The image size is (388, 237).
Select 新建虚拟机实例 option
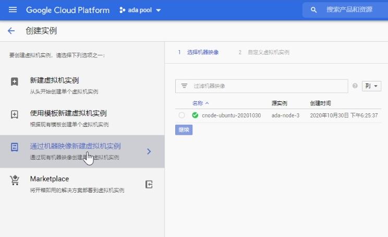(82, 86)
